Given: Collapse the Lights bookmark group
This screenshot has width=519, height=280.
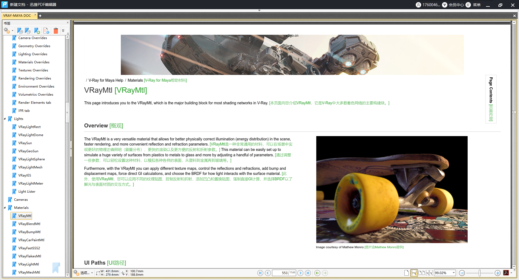Looking at the screenshot, I should tap(5, 119).
